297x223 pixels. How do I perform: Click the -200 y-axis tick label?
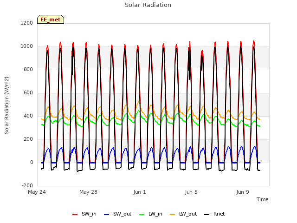[27, 186]
